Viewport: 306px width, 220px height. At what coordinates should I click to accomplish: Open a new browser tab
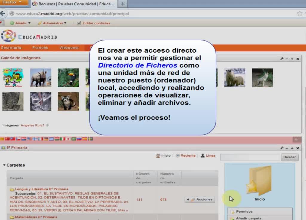click(123, 4)
